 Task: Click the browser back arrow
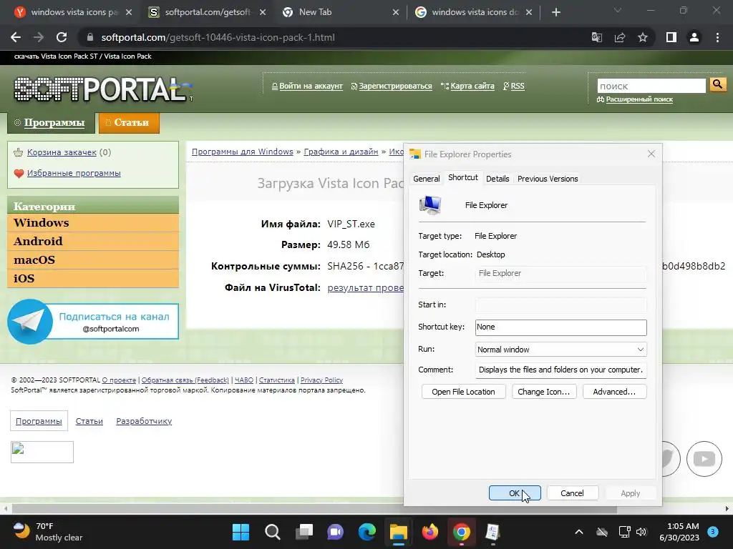(x=16, y=37)
